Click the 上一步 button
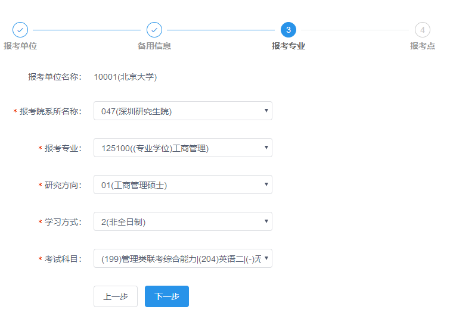The image size is (453, 319). [116, 296]
